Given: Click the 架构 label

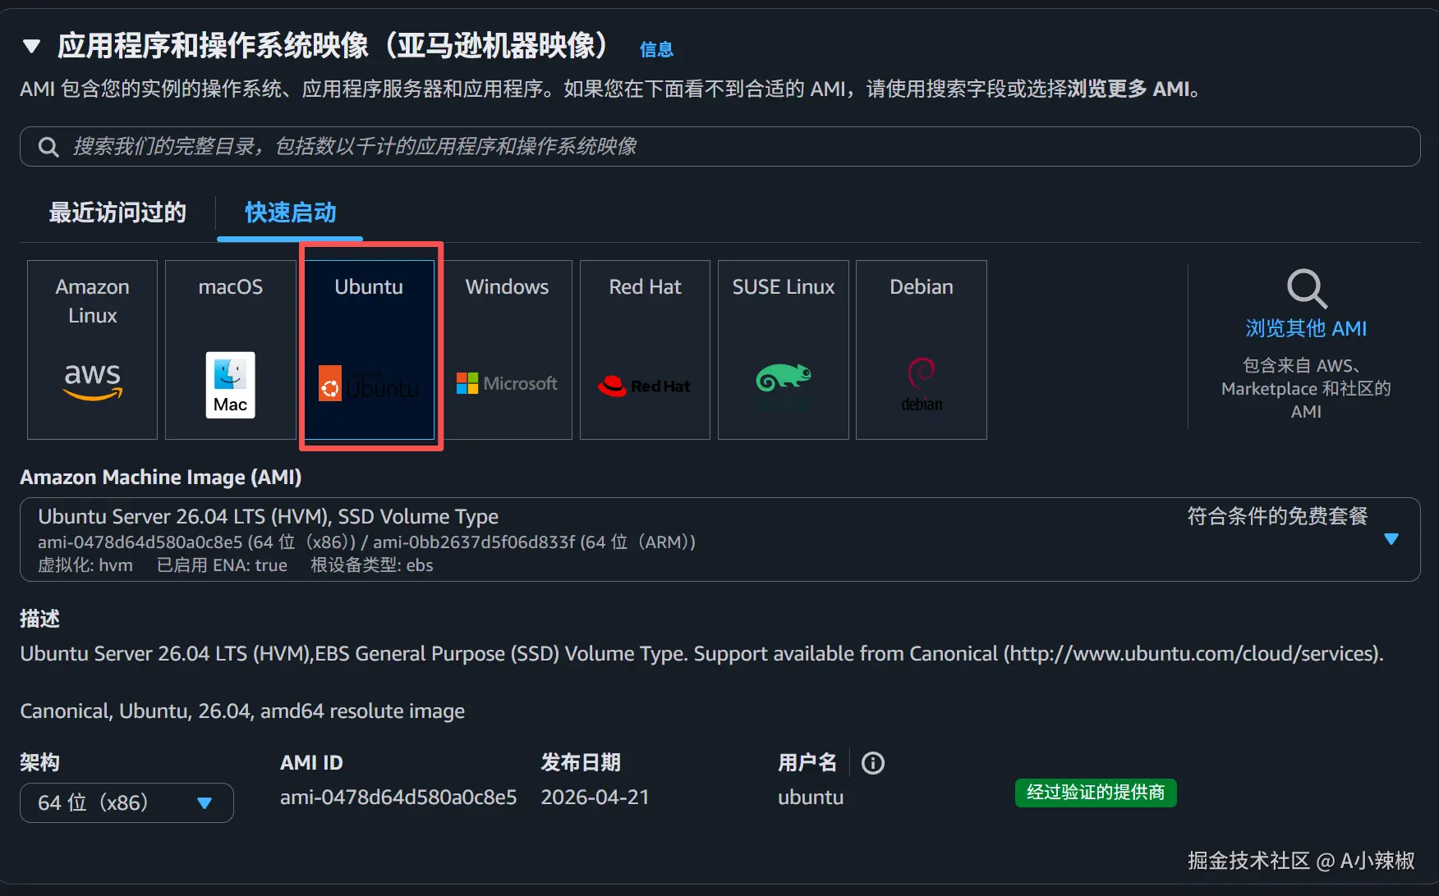Looking at the screenshot, I should pyautogui.click(x=40, y=763).
